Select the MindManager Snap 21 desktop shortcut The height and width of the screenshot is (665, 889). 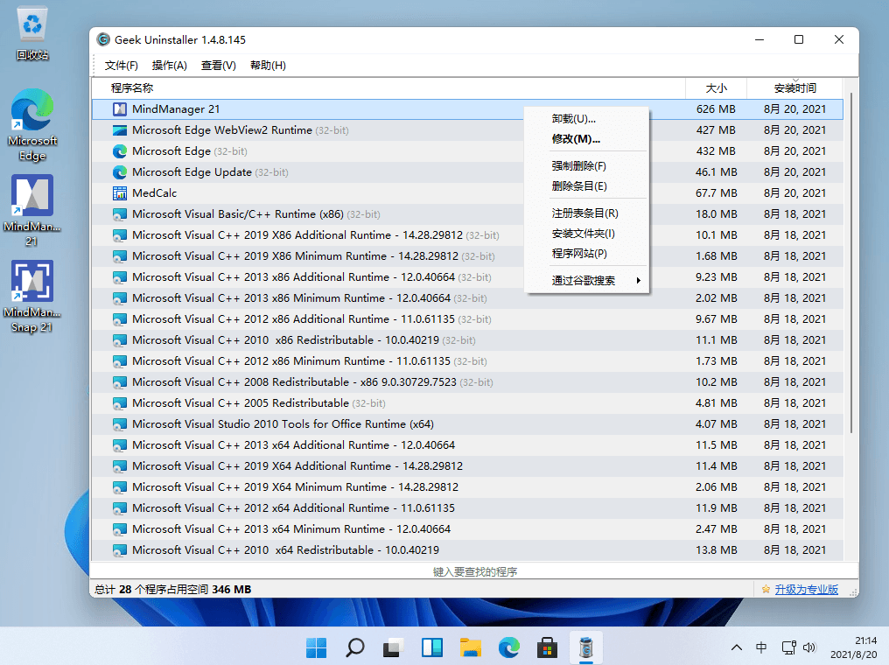[x=32, y=297]
